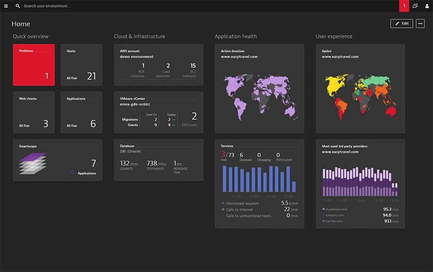The image size is (433, 272).
Task: Click the Action duration world map
Action: coord(259,95)
